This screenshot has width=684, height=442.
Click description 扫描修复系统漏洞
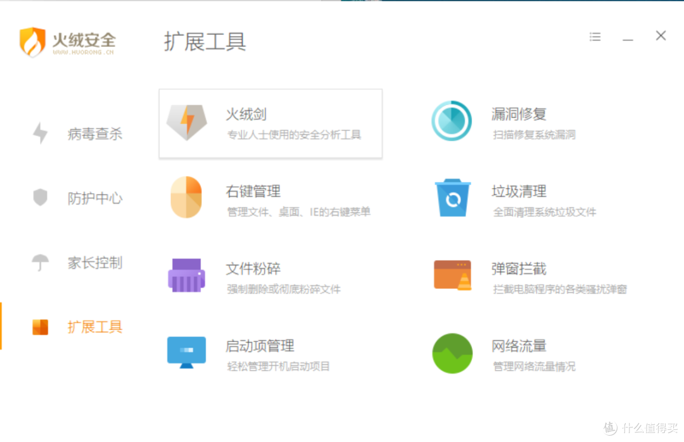[534, 135]
